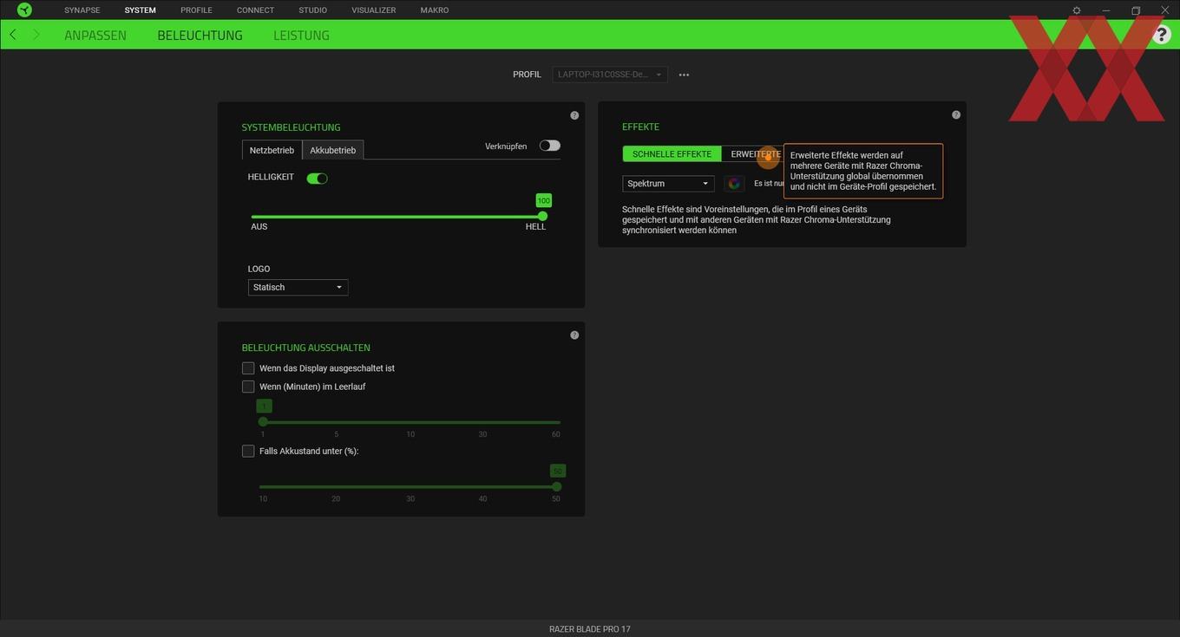1180x637 pixels.
Task: Check Wenn (Minuten) im Leerlauf
Action: [248, 387]
